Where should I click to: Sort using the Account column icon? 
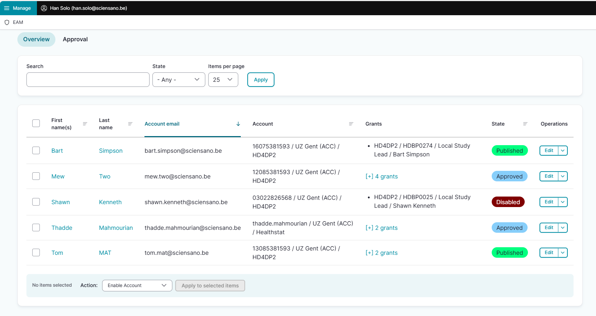351,124
